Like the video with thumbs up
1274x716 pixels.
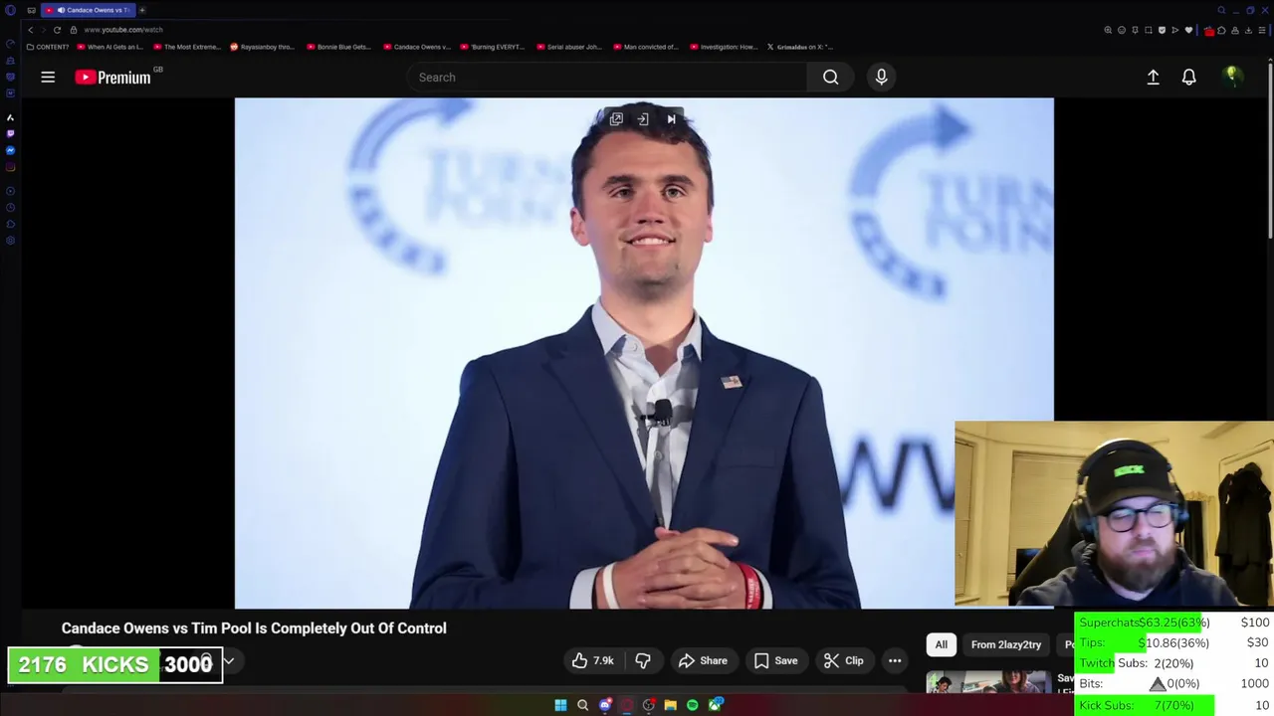click(592, 660)
